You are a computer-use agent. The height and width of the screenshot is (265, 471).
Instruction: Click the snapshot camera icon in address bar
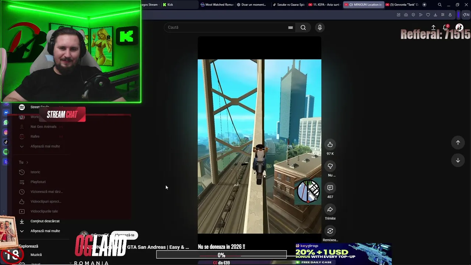pyautogui.click(x=406, y=15)
